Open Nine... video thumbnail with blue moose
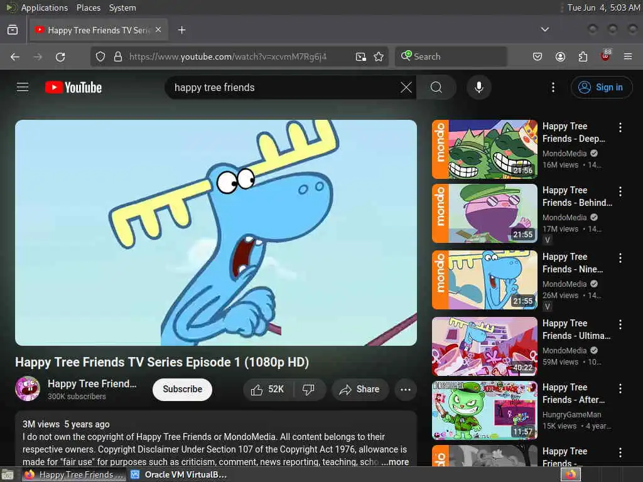 click(x=484, y=280)
